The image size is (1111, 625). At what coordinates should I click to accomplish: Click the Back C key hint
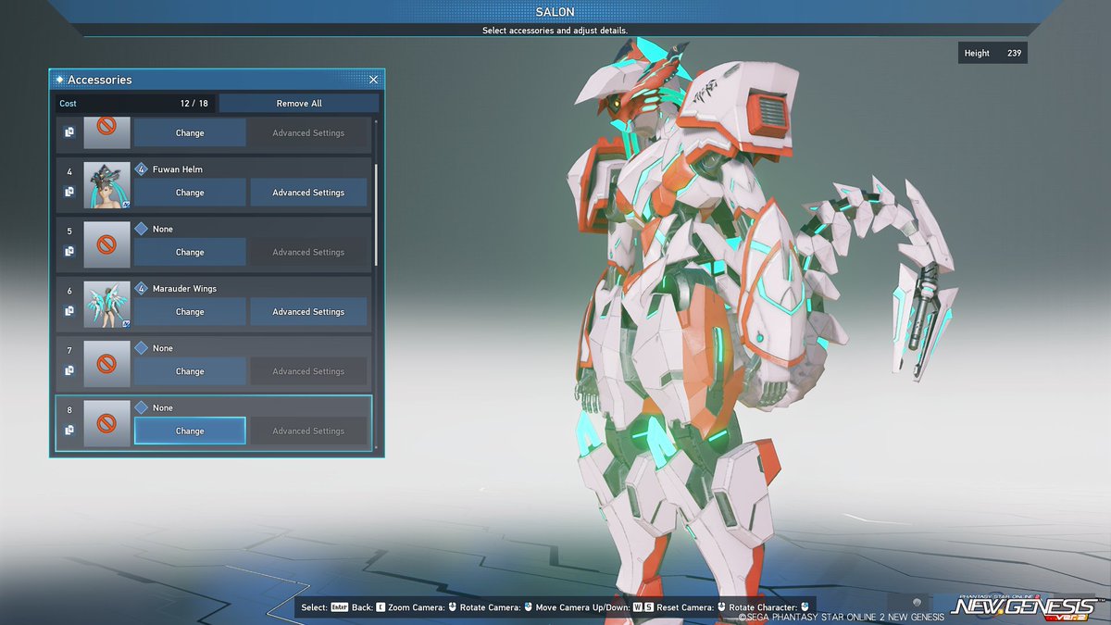tap(381, 607)
